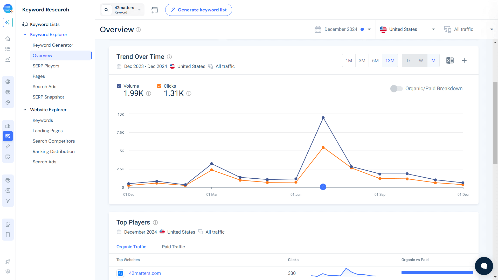Open the chat support bubble at bottom right
The image size is (498, 280).
(x=484, y=266)
